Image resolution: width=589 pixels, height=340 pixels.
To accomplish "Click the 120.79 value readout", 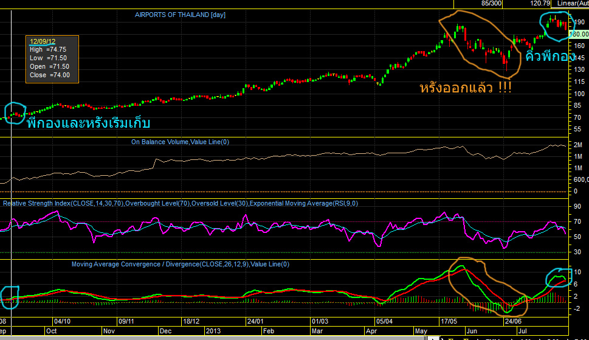I will [540, 4].
